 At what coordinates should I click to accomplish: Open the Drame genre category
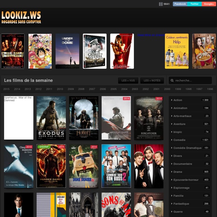click(190, 172)
